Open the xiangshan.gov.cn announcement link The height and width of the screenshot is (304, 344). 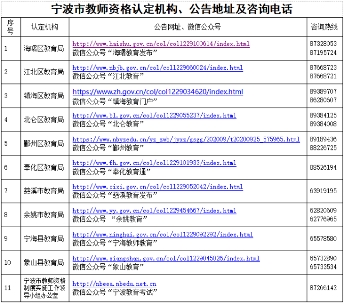point(166,259)
